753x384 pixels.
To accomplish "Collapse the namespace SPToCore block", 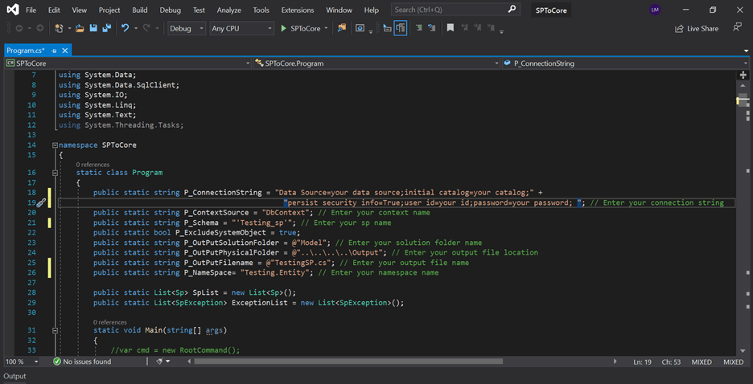I will coord(55,145).
